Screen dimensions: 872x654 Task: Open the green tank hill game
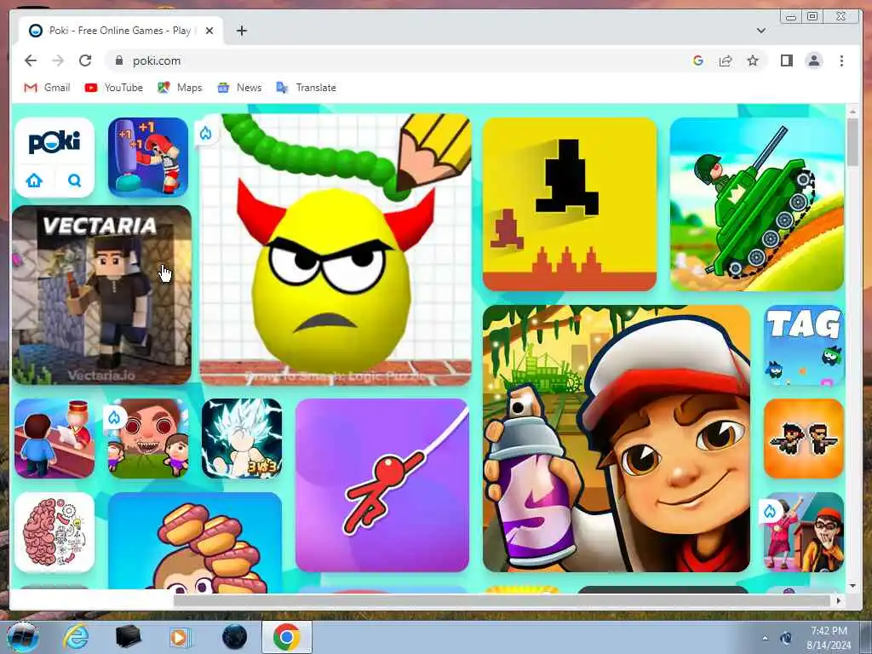757,204
